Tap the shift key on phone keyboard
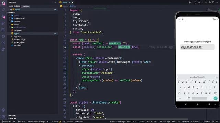 [x=179, y=93]
